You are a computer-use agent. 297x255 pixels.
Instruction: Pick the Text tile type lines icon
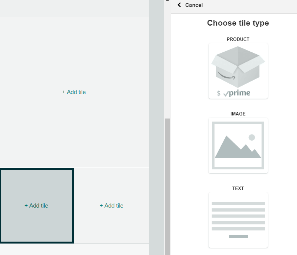click(x=238, y=220)
